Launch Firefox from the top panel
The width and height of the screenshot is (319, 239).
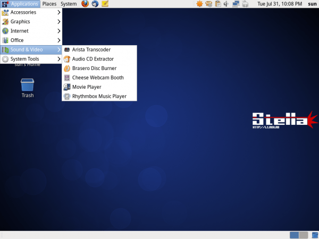tap(85, 4)
